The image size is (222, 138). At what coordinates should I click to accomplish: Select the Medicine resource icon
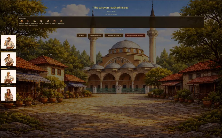pyautogui.click(x=34, y=21)
